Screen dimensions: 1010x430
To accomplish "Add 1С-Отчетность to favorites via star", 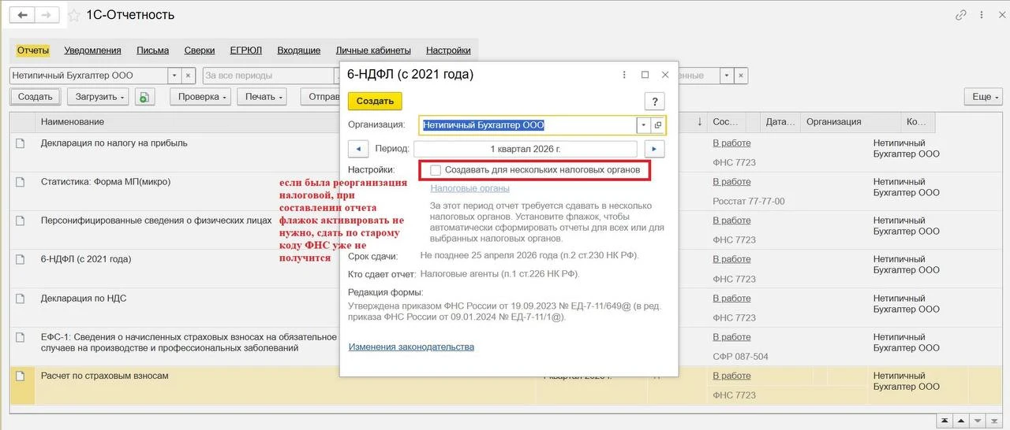I will (73, 16).
